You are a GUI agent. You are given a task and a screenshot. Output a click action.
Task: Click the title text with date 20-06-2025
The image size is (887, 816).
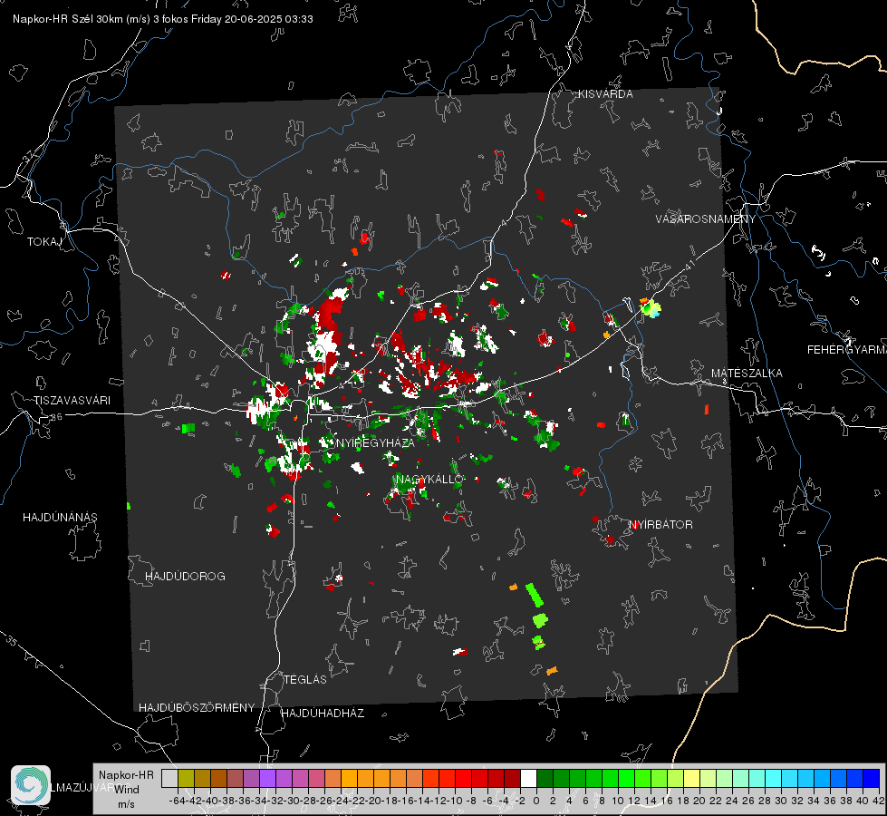tap(163, 19)
